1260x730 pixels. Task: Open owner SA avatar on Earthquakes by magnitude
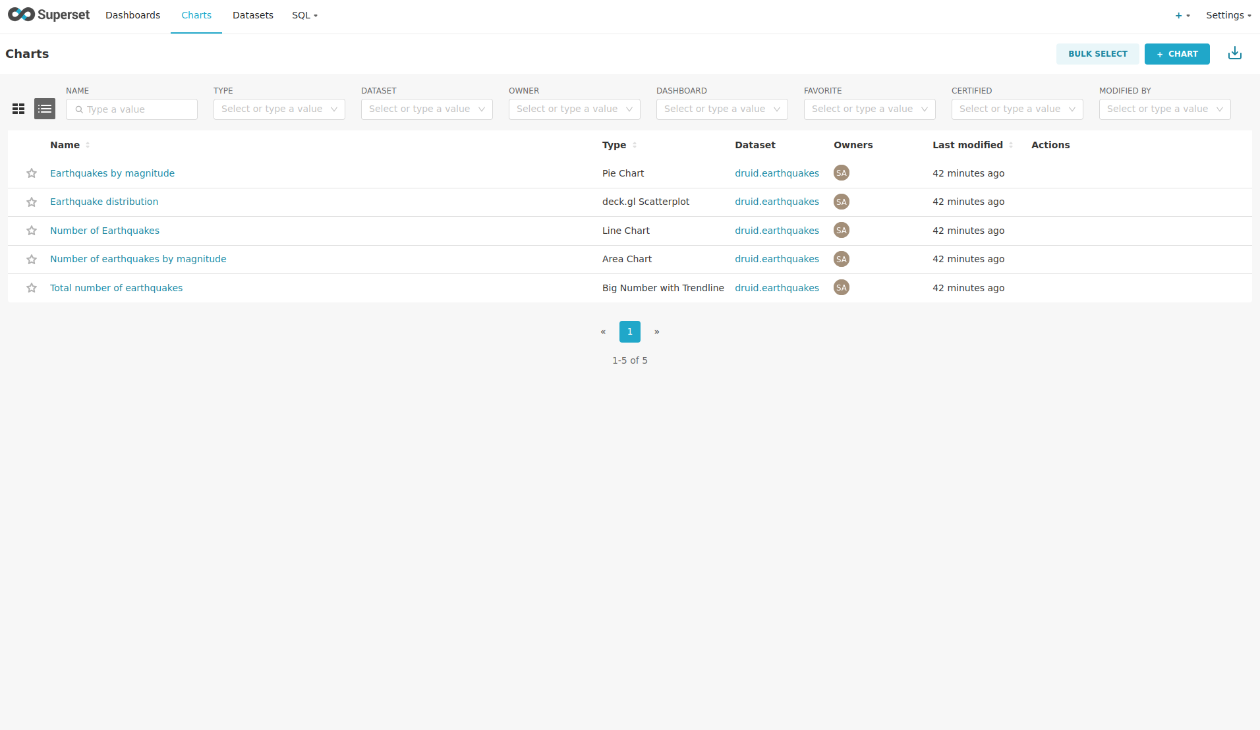coord(841,173)
